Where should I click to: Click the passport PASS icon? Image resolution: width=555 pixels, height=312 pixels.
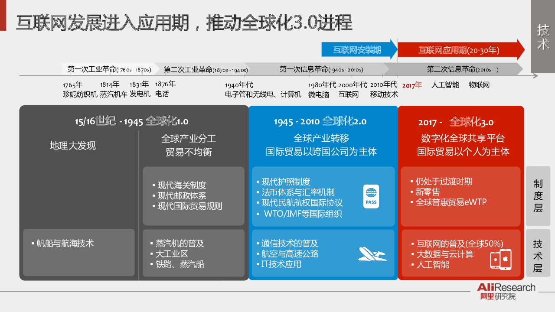pos(371,196)
